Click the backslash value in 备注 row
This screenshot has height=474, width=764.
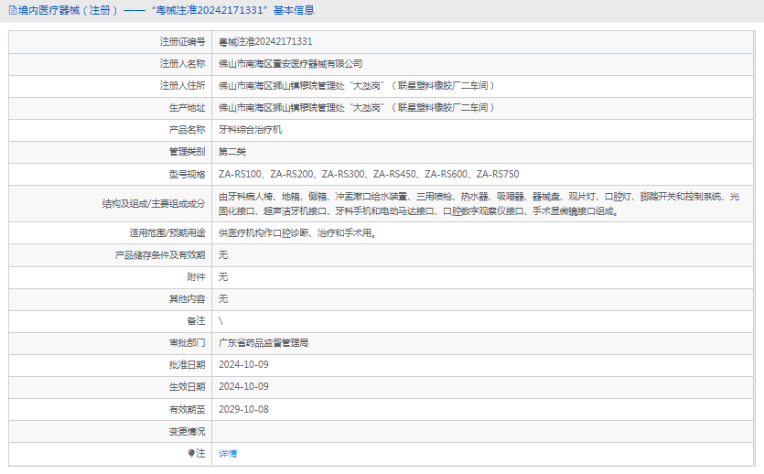[x=221, y=321]
